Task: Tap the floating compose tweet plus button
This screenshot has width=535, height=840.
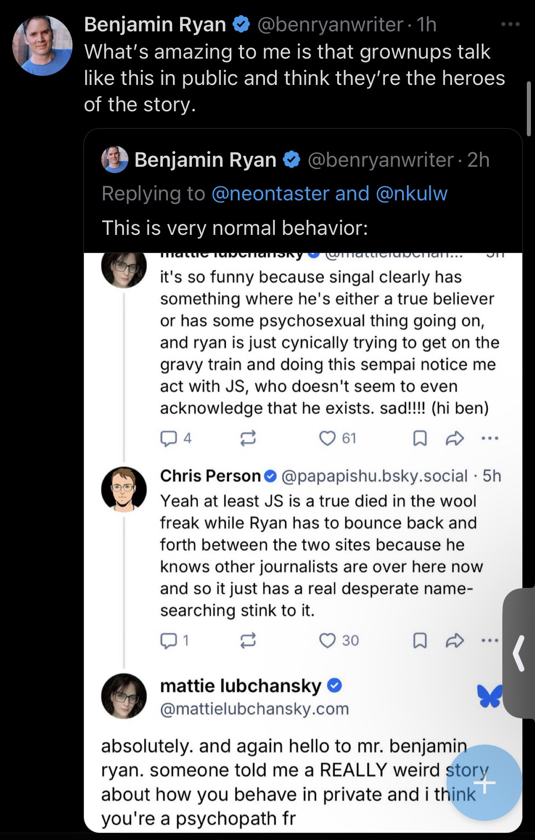Action: coord(484,783)
